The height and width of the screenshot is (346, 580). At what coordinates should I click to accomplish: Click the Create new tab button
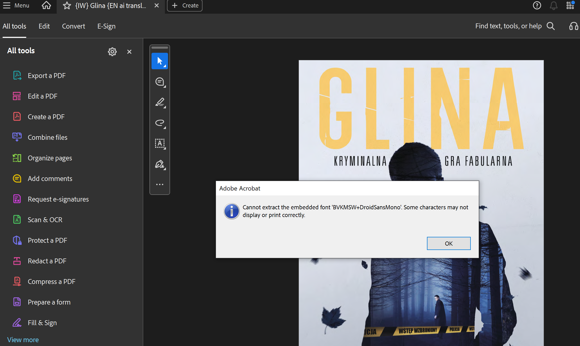[x=185, y=5]
